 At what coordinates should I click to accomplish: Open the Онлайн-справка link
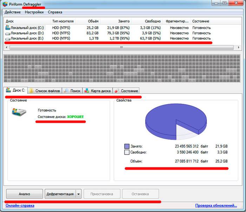point(20,206)
